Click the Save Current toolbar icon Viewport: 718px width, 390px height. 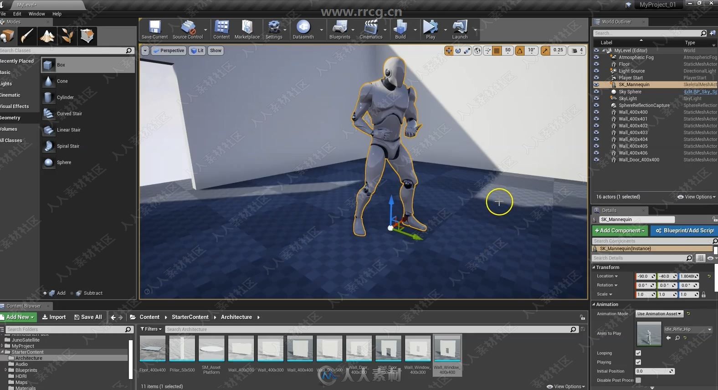tap(154, 30)
